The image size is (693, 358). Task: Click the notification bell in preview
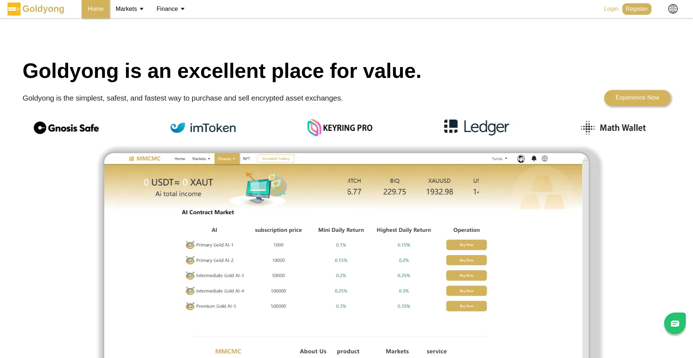pos(534,159)
